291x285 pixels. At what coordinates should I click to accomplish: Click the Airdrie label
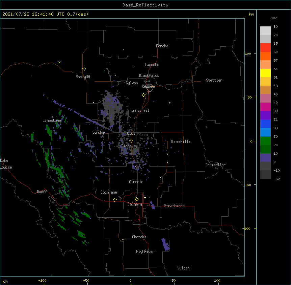(x=136, y=182)
